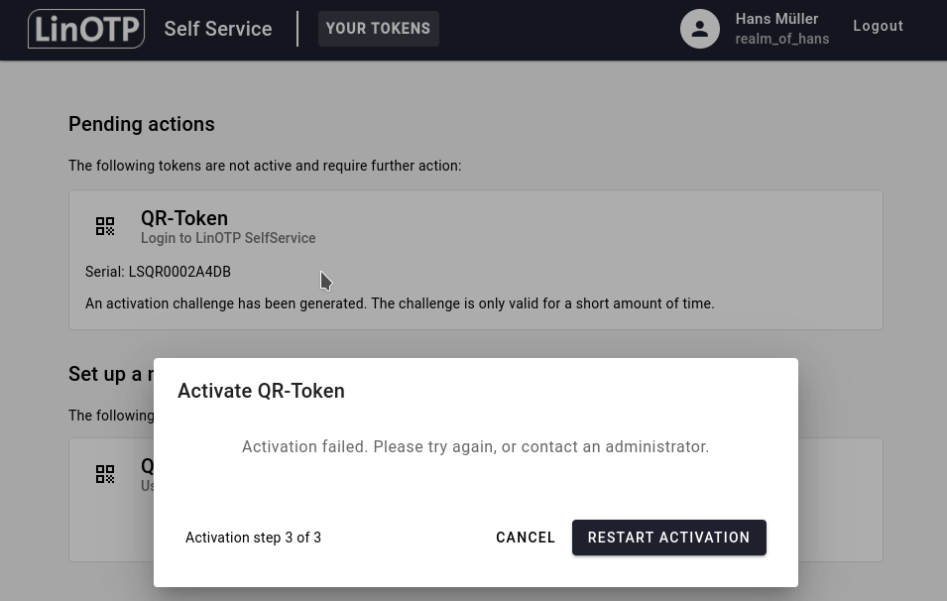Log out using the Logout button
947x601 pixels.
tap(878, 26)
